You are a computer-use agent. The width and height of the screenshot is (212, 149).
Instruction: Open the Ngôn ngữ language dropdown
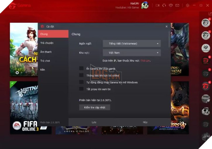132,44
